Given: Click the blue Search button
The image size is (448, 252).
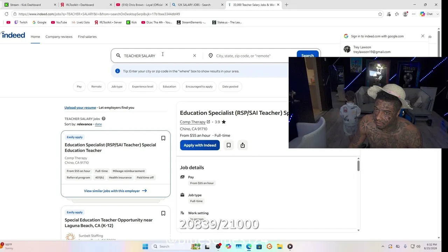Looking at the screenshot, I should pyautogui.click(x=308, y=56).
